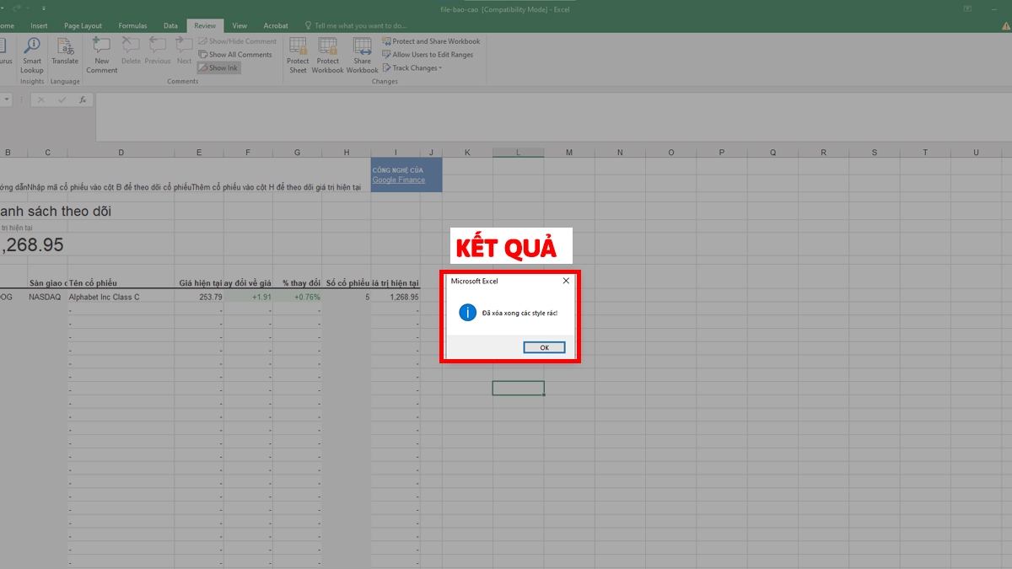Select column header L

(518, 152)
